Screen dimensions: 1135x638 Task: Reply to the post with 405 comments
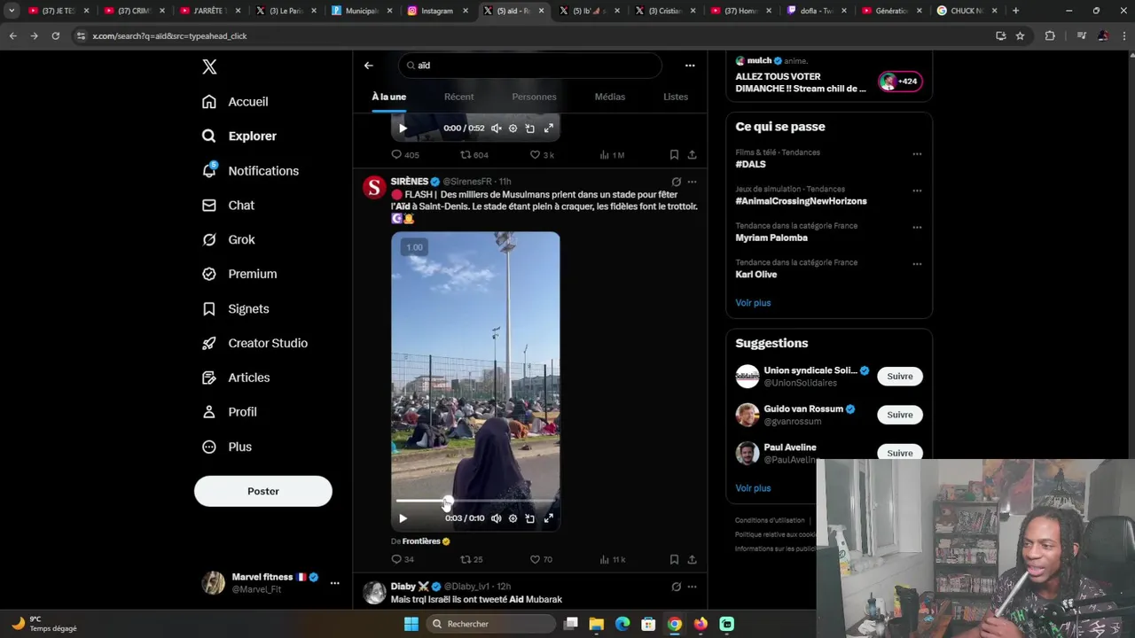405,155
